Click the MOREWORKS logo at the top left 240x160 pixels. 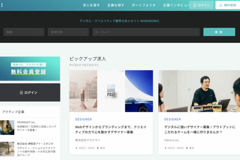tap(2, 5)
